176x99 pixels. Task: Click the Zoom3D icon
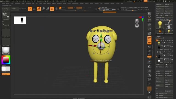click(x=149, y=71)
